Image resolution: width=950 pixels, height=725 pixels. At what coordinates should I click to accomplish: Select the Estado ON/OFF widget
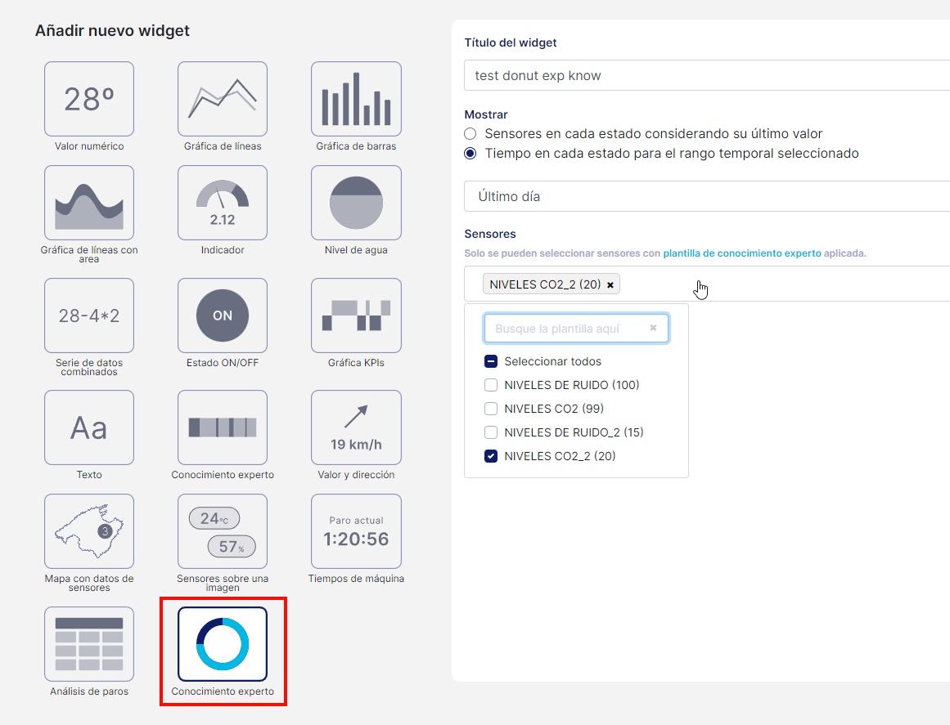[x=223, y=316]
